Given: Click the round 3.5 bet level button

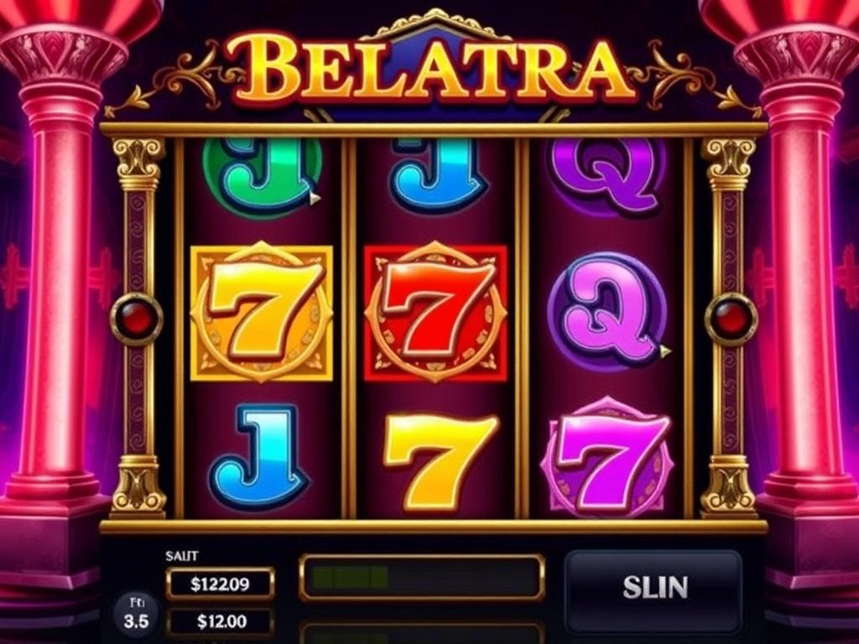Looking at the screenshot, I should [x=135, y=613].
